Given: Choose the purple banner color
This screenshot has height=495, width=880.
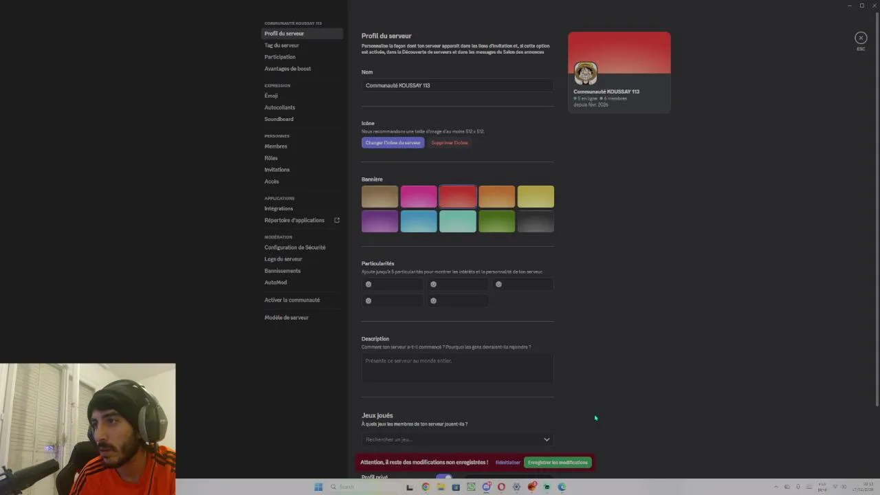Looking at the screenshot, I should pos(379,221).
